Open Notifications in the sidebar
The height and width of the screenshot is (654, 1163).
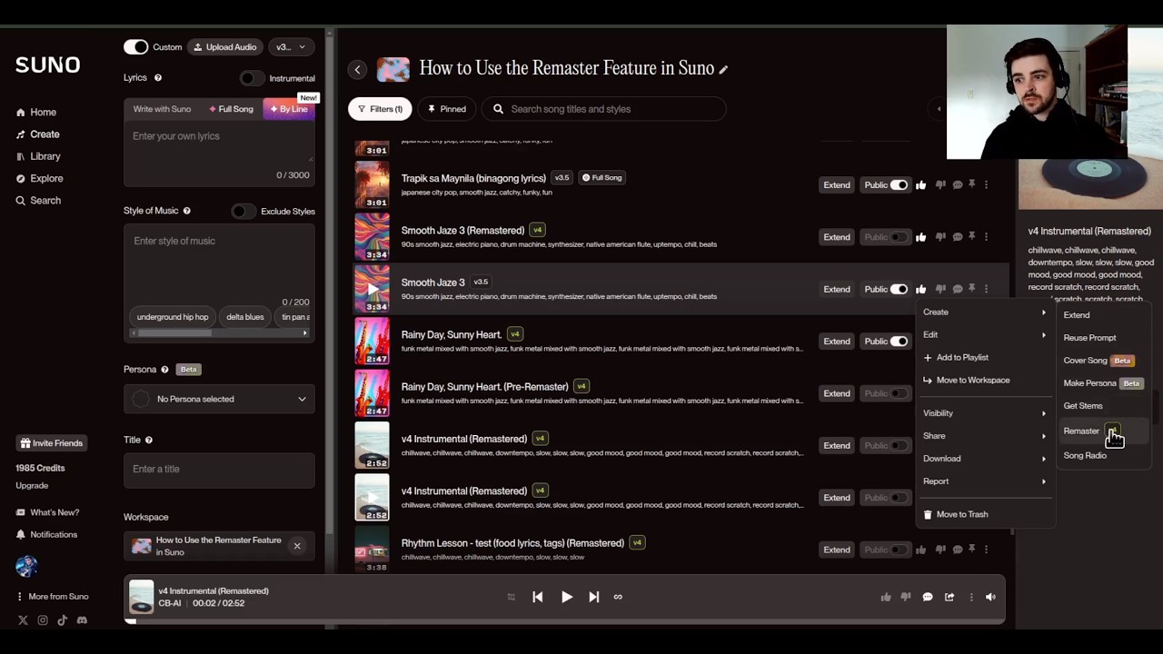tap(46, 535)
